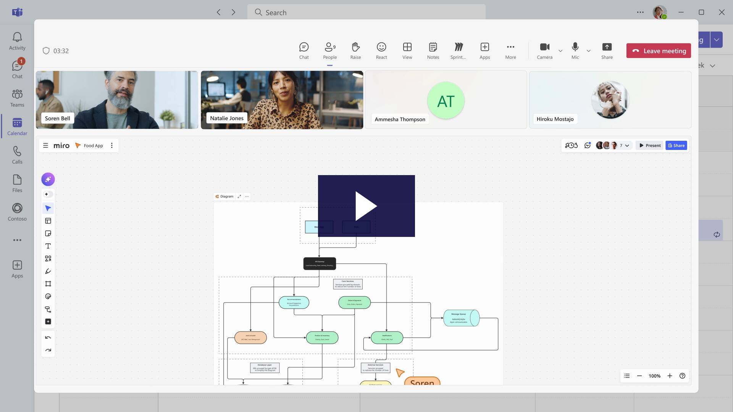This screenshot has width=733, height=412.
Task: Toggle the Miro toolbar plus switch
Action: tap(48, 195)
